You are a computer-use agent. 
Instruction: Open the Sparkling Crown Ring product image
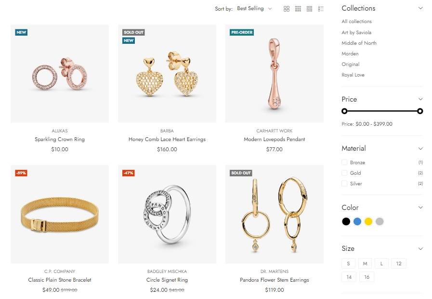[60, 74]
